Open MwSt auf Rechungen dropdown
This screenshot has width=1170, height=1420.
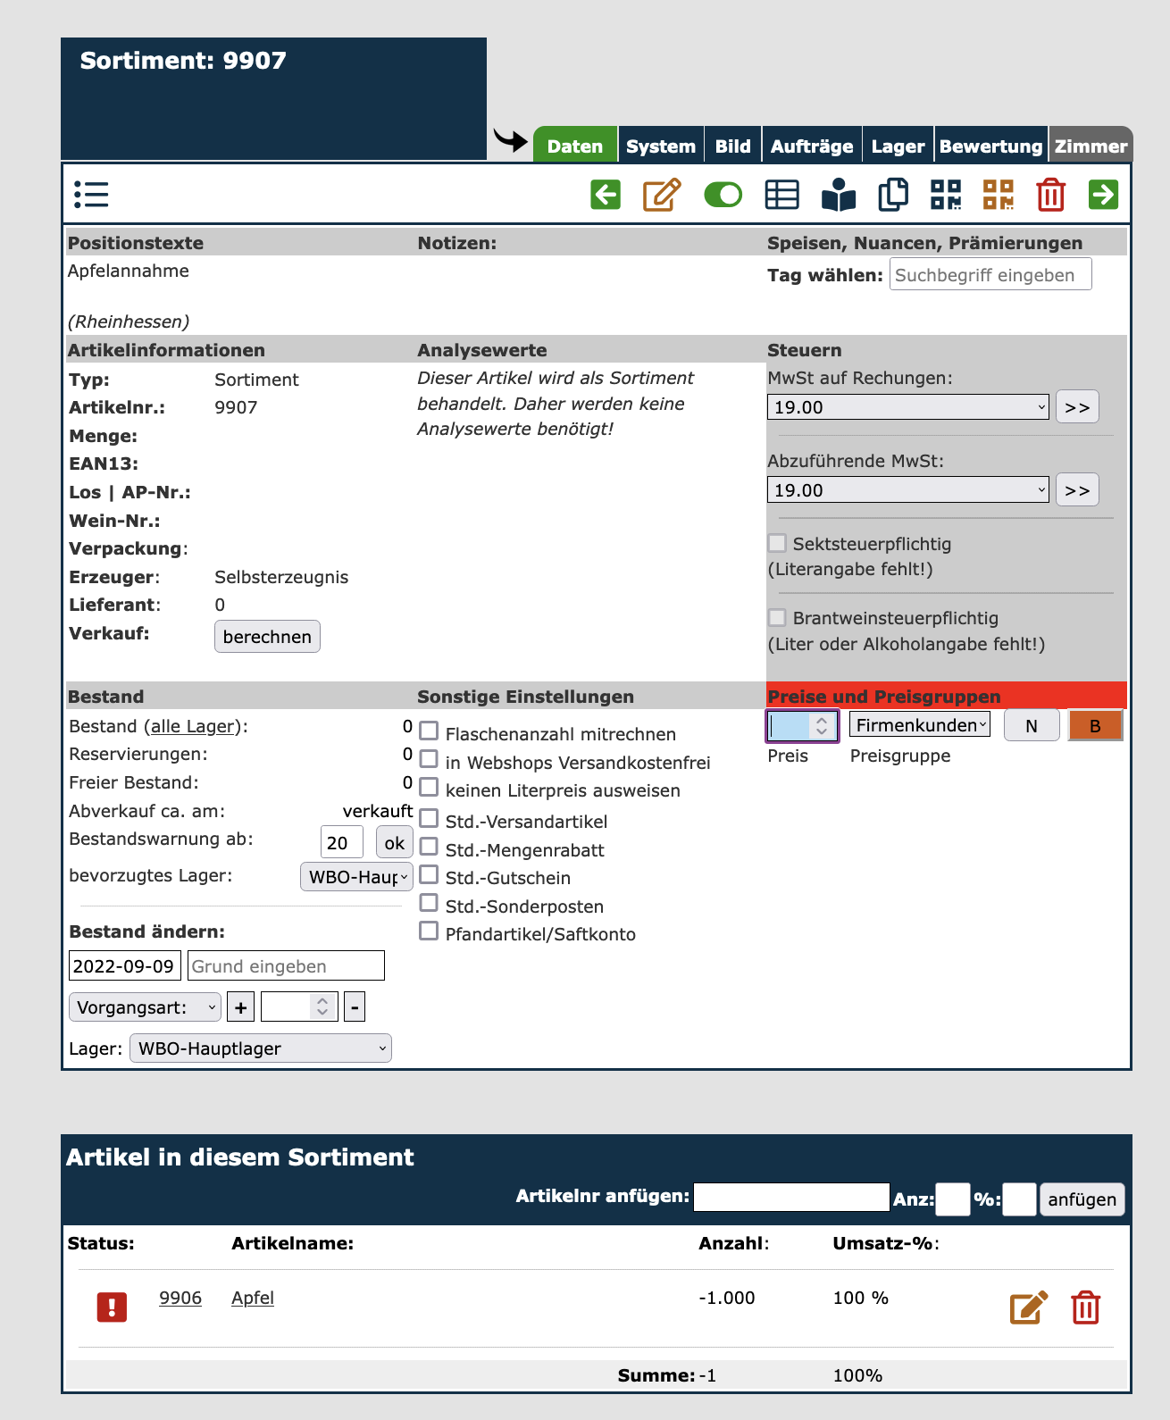click(907, 407)
